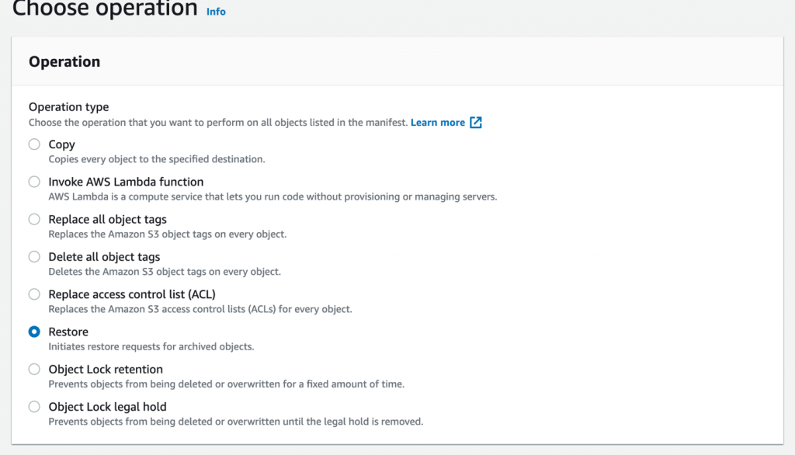Click the Invoke AWS Lambda function label
795x455 pixels.
pyautogui.click(x=125, y=181)
